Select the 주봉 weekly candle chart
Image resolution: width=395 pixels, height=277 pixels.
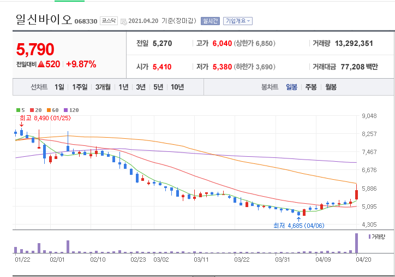tap(311, 87)
